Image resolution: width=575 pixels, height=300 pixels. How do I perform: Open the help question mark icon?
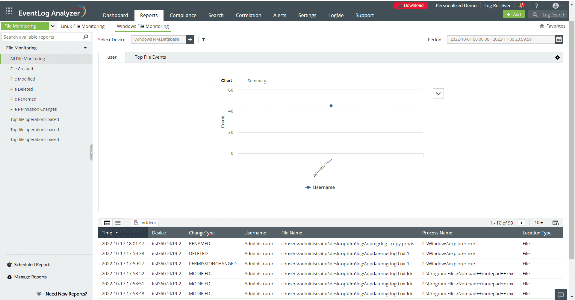[537, 6]
